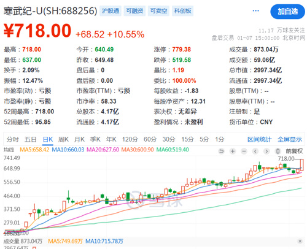Click the 换手 value 2.09%
The height and width of the screenshot is (249, 307).
coord(31,70)
